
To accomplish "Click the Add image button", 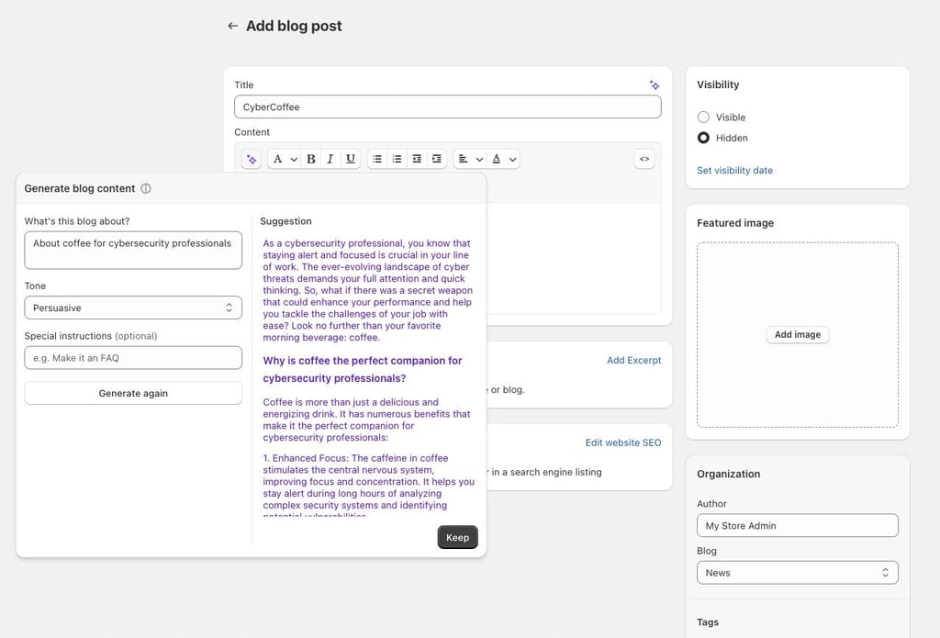I will coord(798,334).
